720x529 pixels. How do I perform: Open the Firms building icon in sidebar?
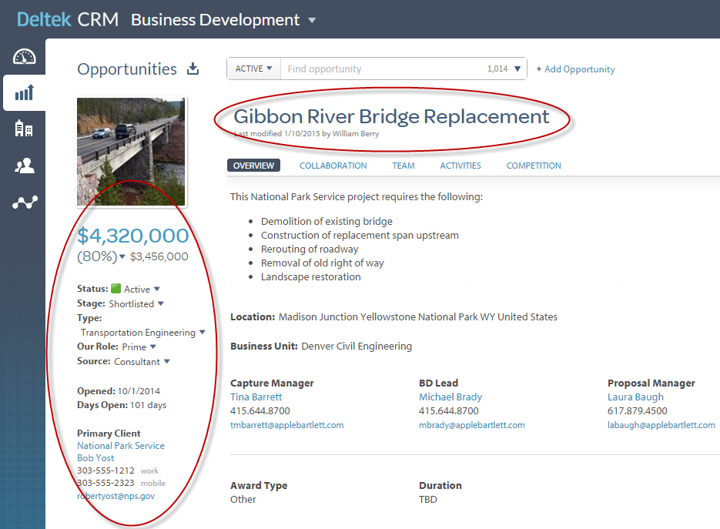pos(24,129)
